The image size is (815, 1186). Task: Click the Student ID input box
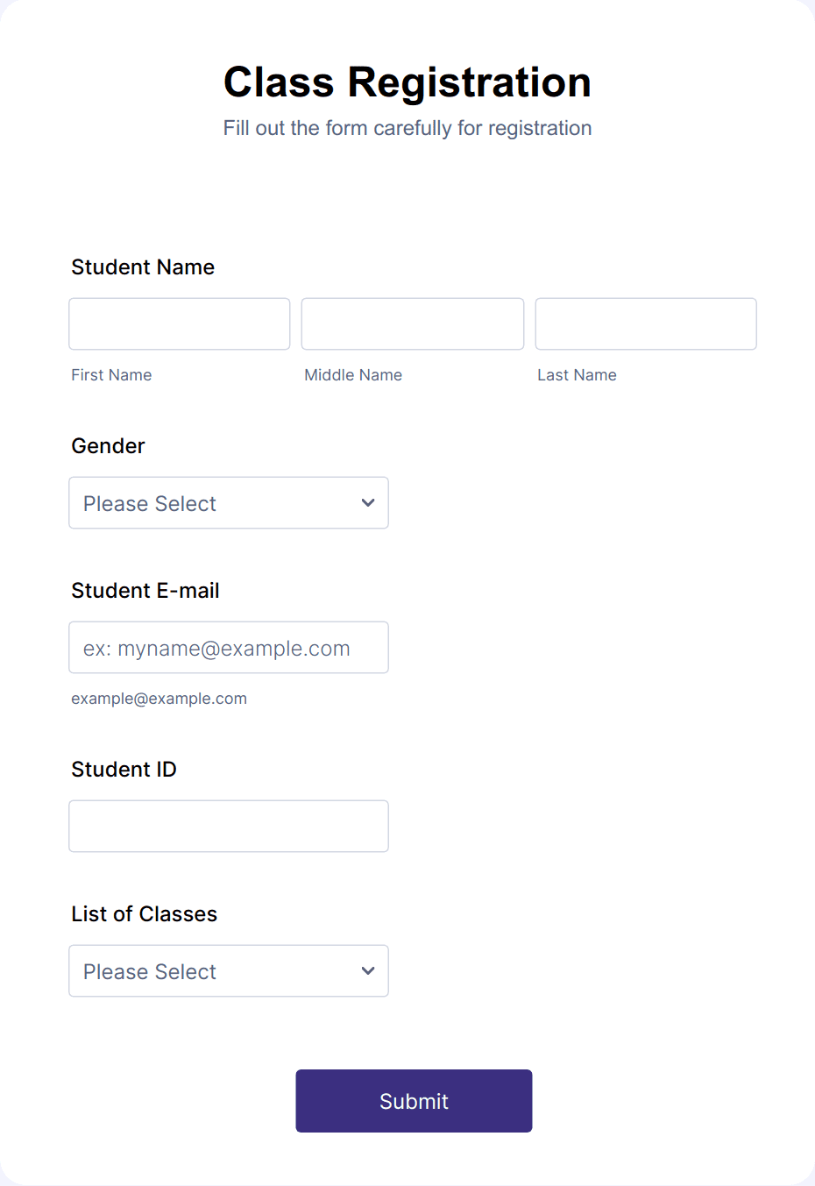(228, 826)
